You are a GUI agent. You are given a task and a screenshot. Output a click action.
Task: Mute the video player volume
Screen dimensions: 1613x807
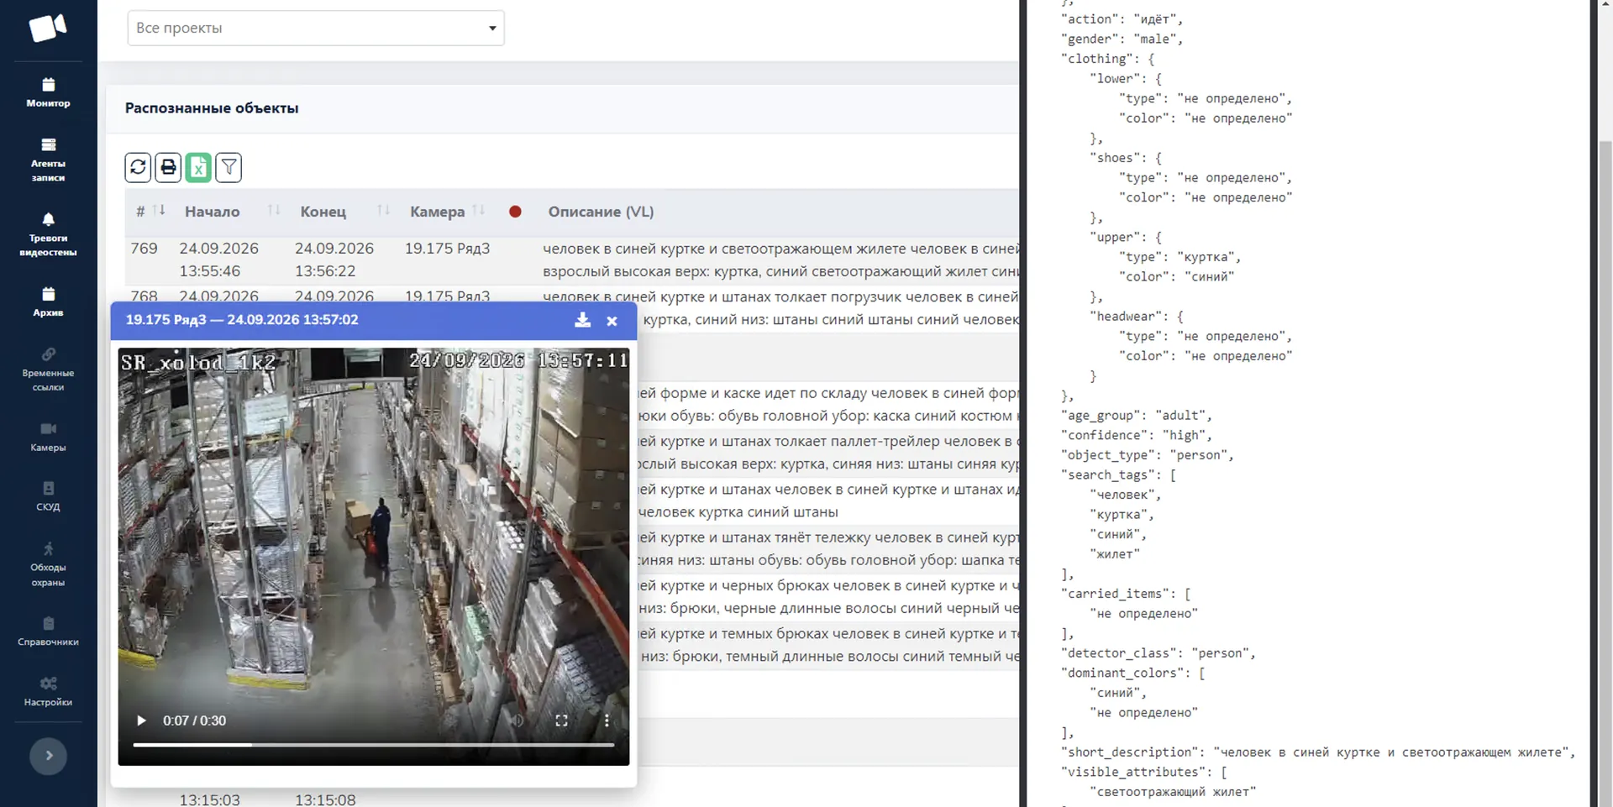coord(517,721)
